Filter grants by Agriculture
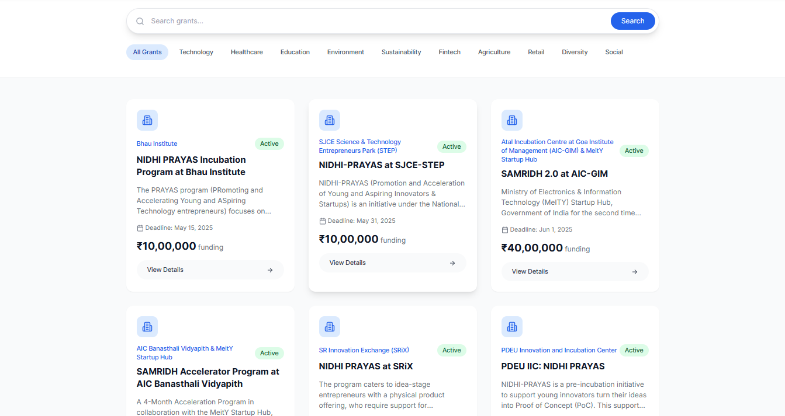The image size is (785, 416). click(494, 53)
